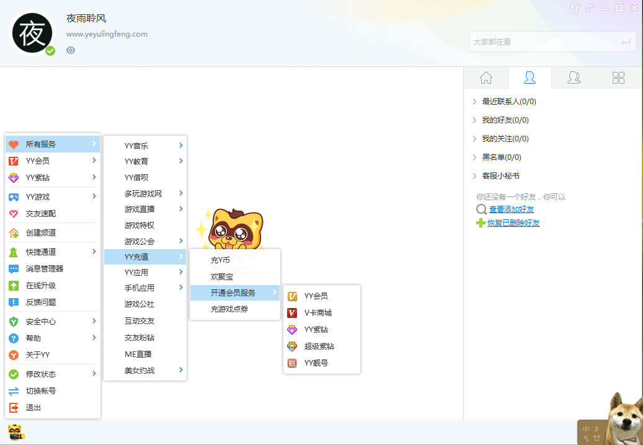Click the green online status badge on avatar
Image resolution: width=643 pixels, height=445 pixels.
coord(50,51)
